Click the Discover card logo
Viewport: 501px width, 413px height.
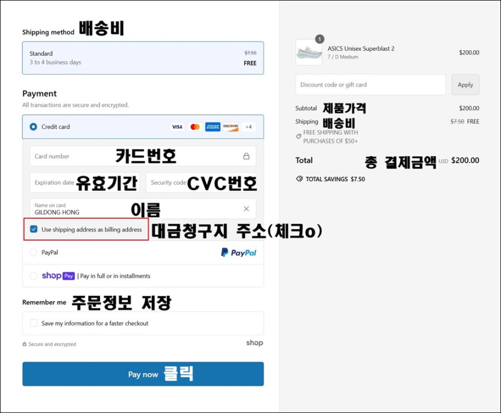(230, 127)
